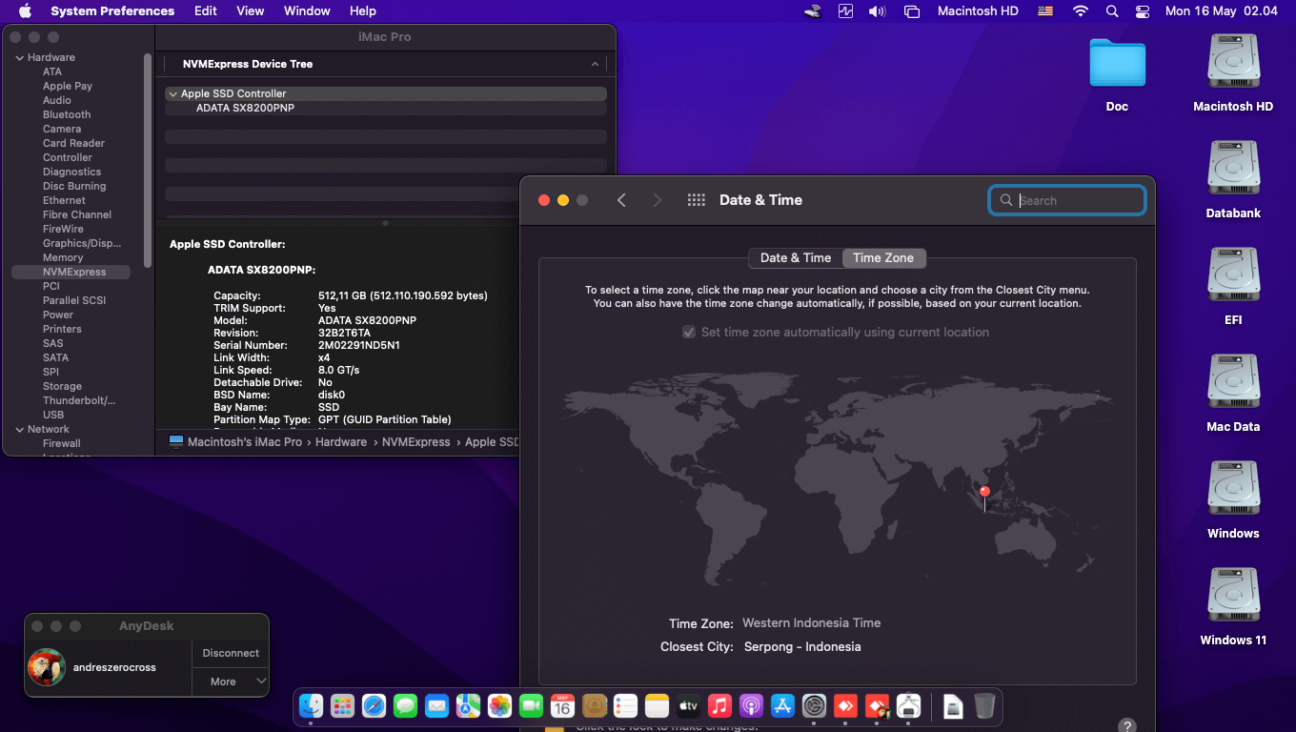Click the show-all grid icon in Date & Time

coord(696,200)
